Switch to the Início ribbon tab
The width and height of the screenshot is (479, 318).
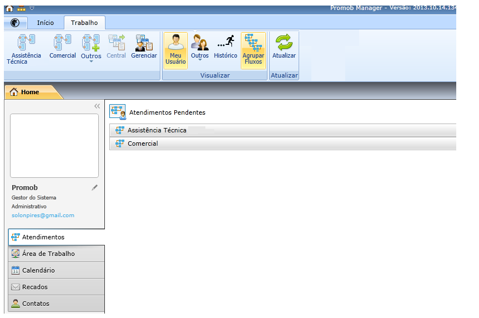[46, 23]
